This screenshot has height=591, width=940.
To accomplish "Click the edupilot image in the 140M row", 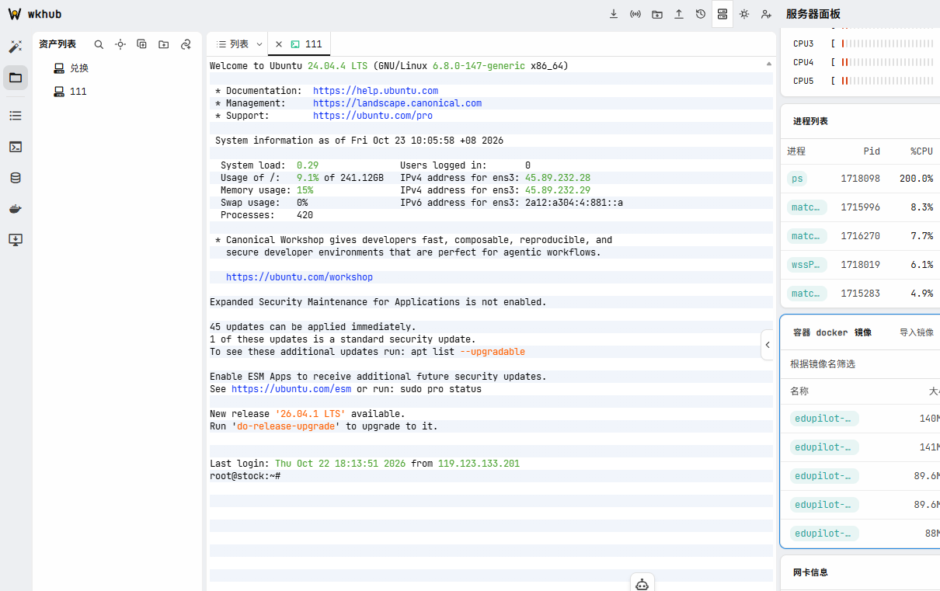I will pyautogui.click(x=824, y=419).
